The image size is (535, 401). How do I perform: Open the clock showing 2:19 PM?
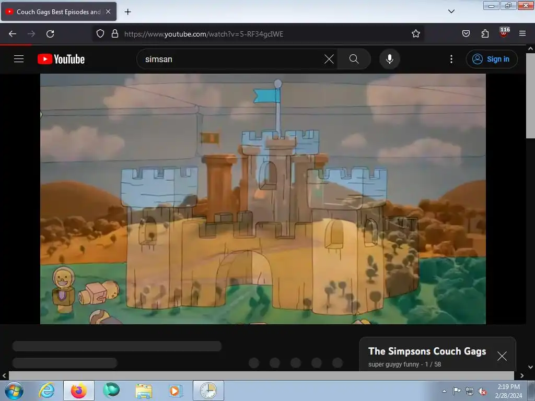click(508, 391)
